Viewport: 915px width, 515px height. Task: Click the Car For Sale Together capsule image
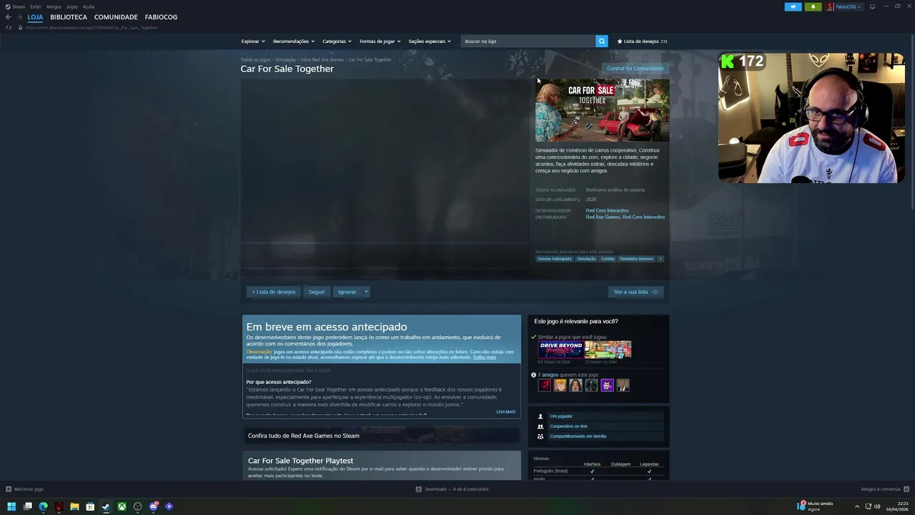[603, 111]
